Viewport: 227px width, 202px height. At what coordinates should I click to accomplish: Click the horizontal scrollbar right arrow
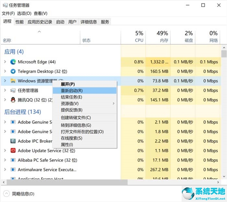[218, 182]
